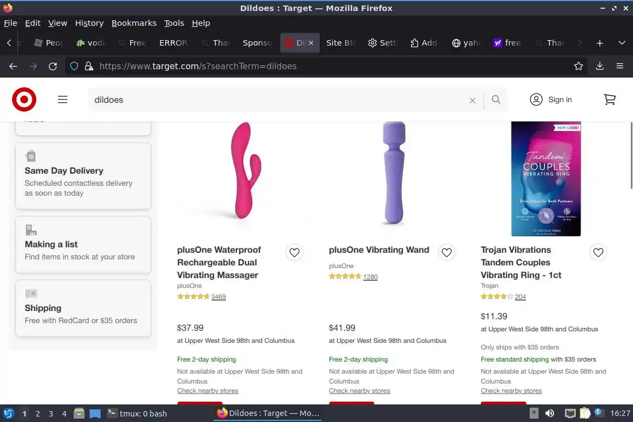Image resolution: width=633 pixels, height=422 pixels.
Task: Reload the current page
Action: 53,66
